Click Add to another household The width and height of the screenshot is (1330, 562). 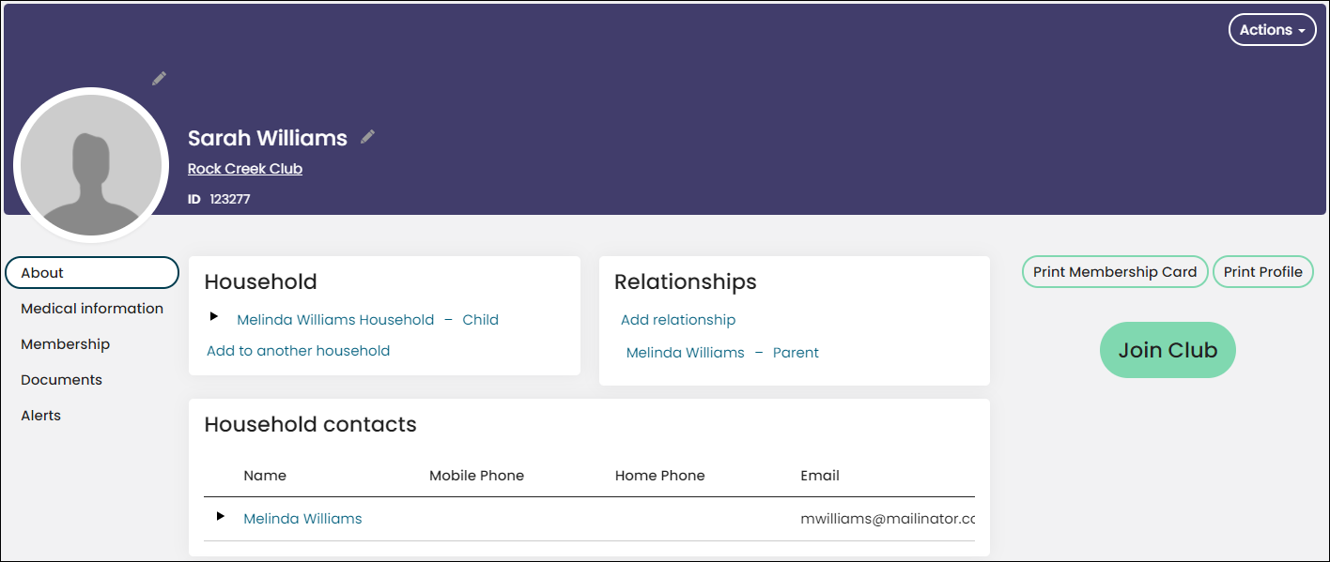coord(298,351)
